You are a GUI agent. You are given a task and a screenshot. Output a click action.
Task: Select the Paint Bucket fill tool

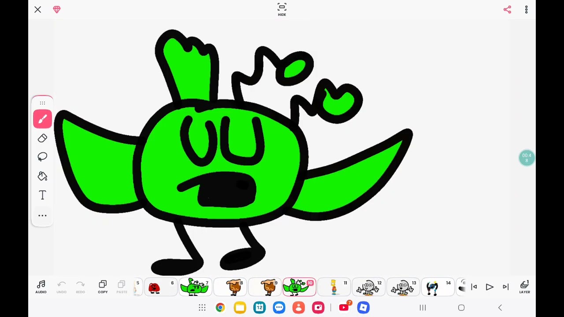(x=42, y=176)
